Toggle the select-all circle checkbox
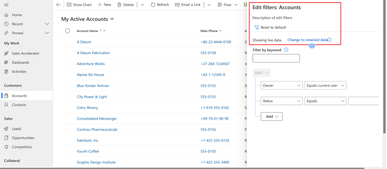Image resolution: width=387 pixels, height=169 pixels. click(x=67, y=31)
